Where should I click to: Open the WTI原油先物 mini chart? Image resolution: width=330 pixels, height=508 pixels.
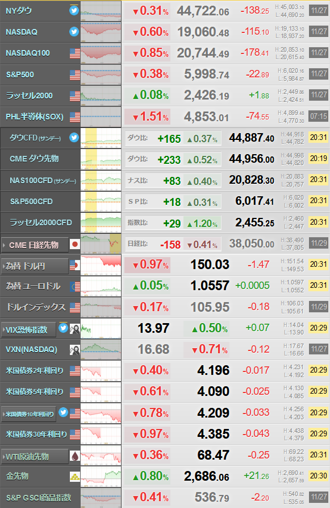(x=101, y=455)
